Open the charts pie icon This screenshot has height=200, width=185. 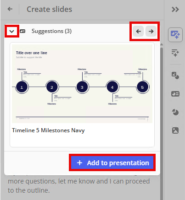tap(175, 112)
